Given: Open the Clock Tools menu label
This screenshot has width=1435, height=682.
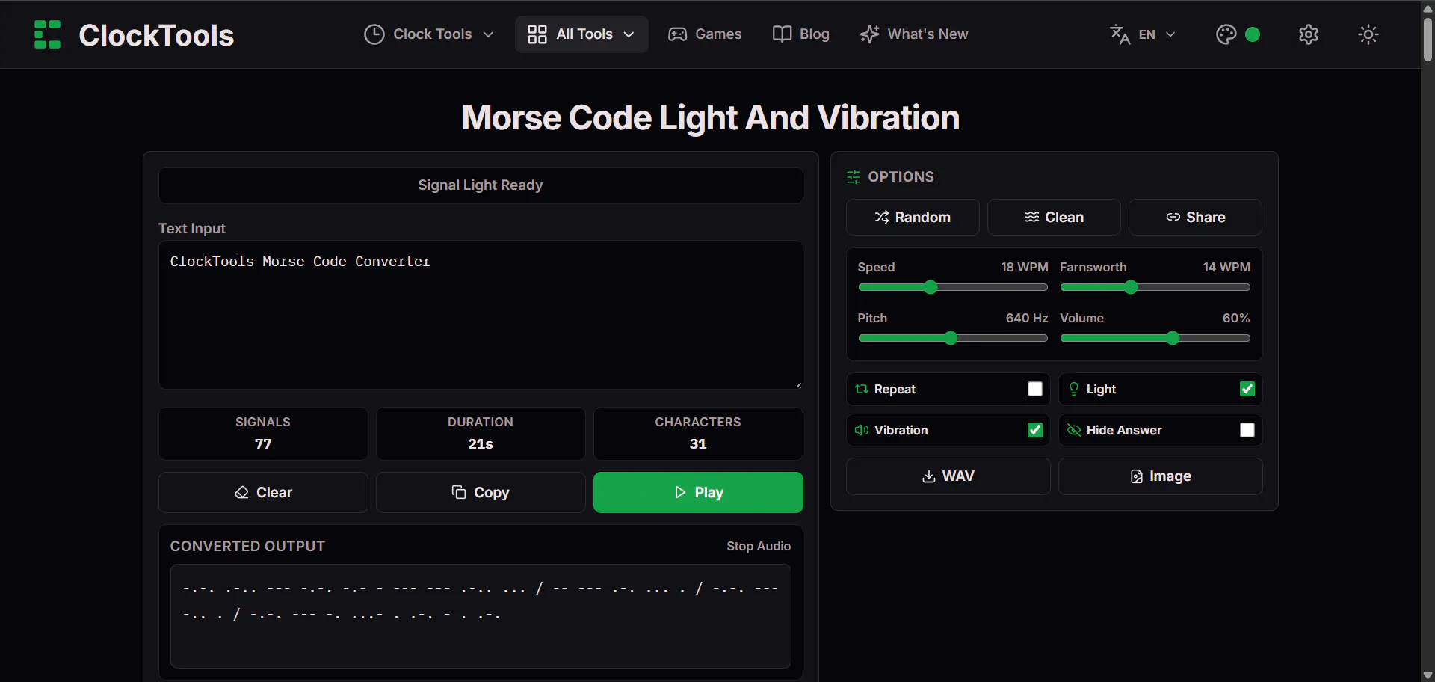Looking at the screenshot, I should pos(433,34).
